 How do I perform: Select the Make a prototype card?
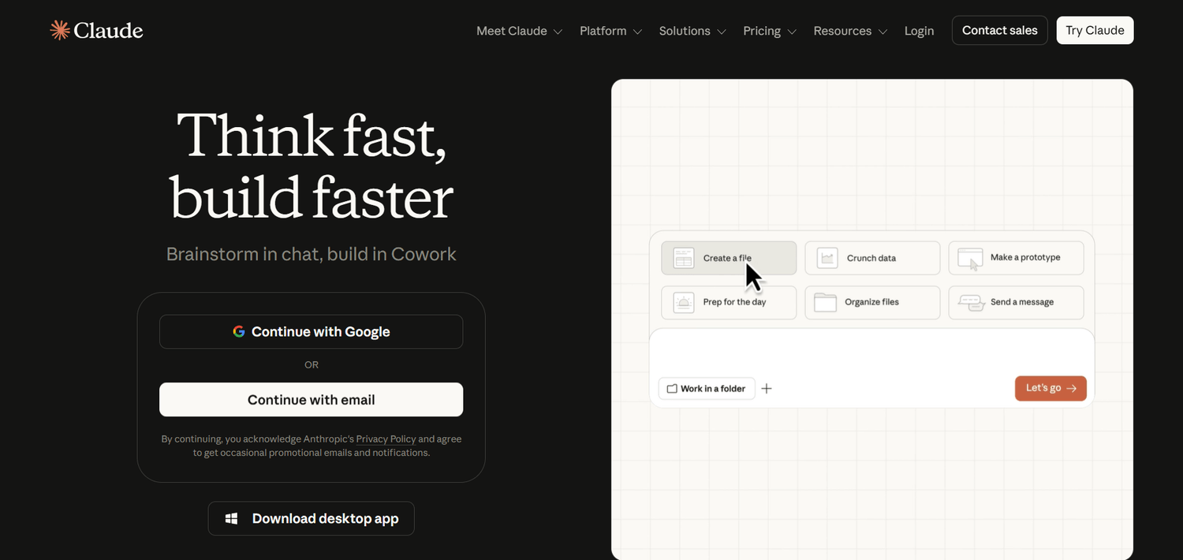[x=1016, y=258]
